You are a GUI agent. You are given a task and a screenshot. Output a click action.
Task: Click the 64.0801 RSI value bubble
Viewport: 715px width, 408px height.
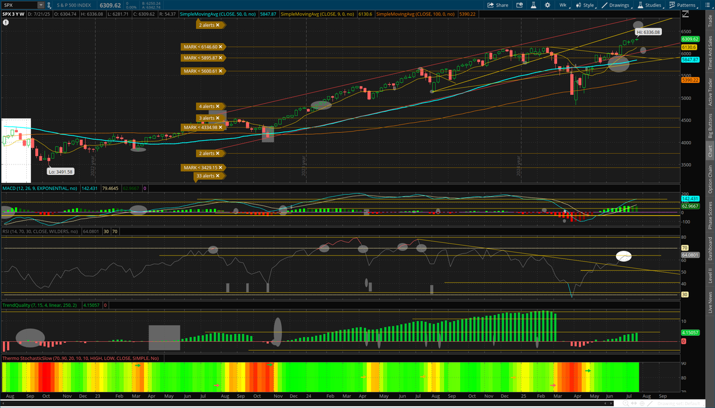pyautogui.click(x=689, y=255)
